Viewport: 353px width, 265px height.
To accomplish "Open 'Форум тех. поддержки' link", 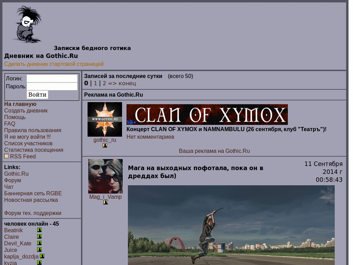I will point(33,213).
